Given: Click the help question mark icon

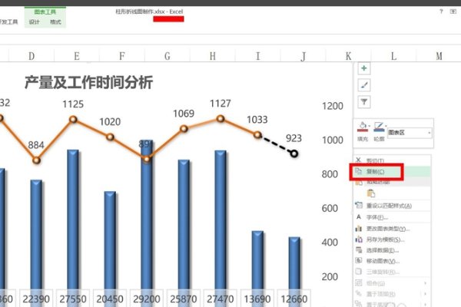Looking at the screenshot, I should 441,12.
